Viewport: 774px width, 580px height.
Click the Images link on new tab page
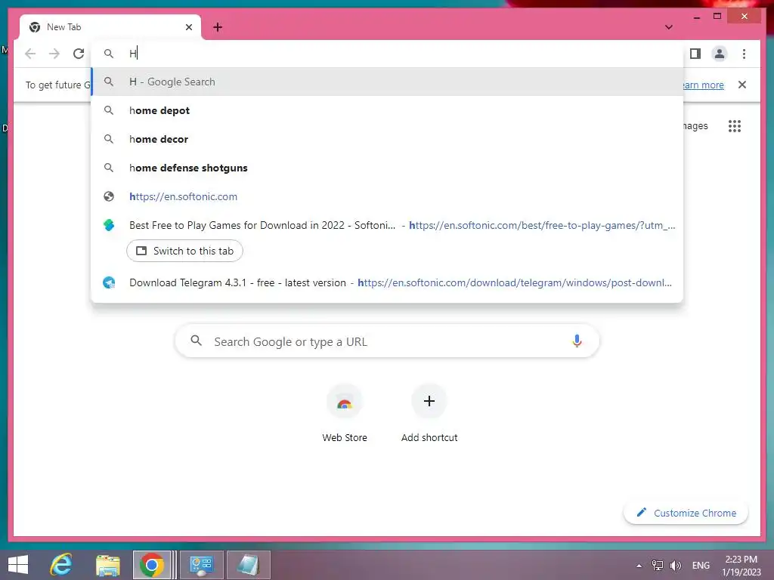coord(695,126)
